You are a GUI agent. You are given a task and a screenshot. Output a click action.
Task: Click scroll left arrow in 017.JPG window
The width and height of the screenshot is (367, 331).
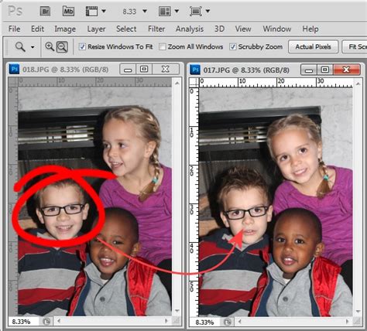tap(240, 322)
